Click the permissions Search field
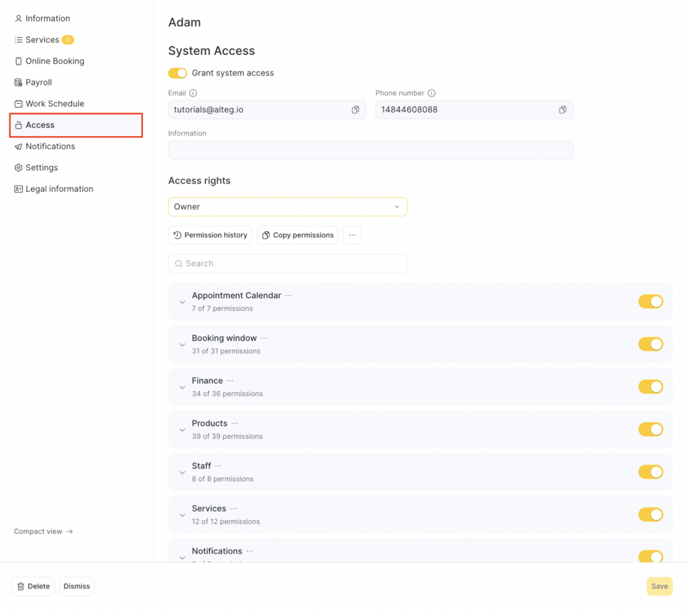 tap(287, 263)
